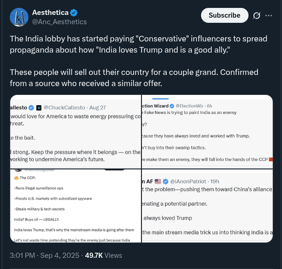The image size is (282, 269).
Task: Click the 3:01 PM Sep 4 timestamp
Action: [x=44, y=256]
